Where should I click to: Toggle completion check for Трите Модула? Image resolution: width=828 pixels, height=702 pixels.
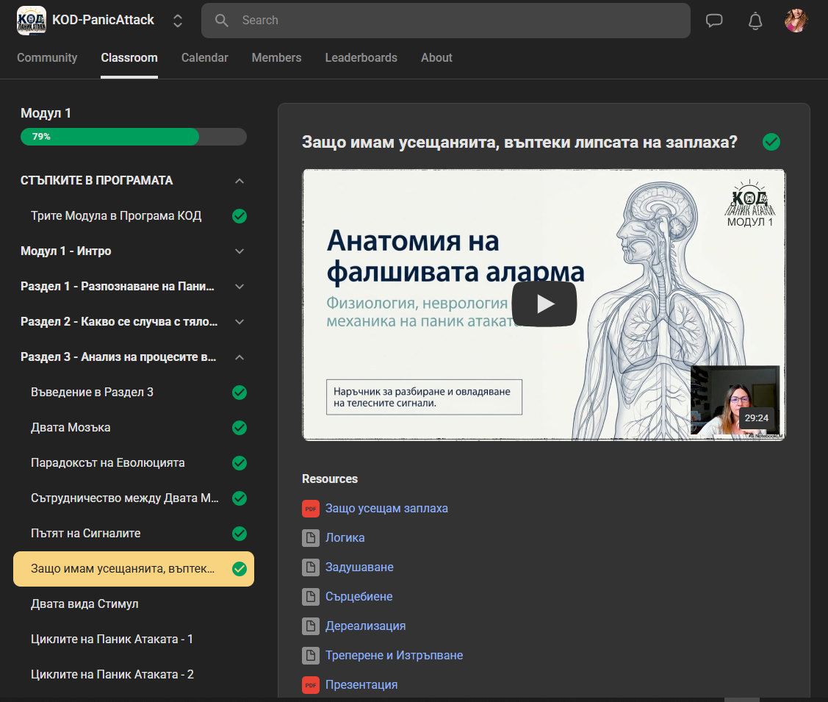tap(240, 216)
